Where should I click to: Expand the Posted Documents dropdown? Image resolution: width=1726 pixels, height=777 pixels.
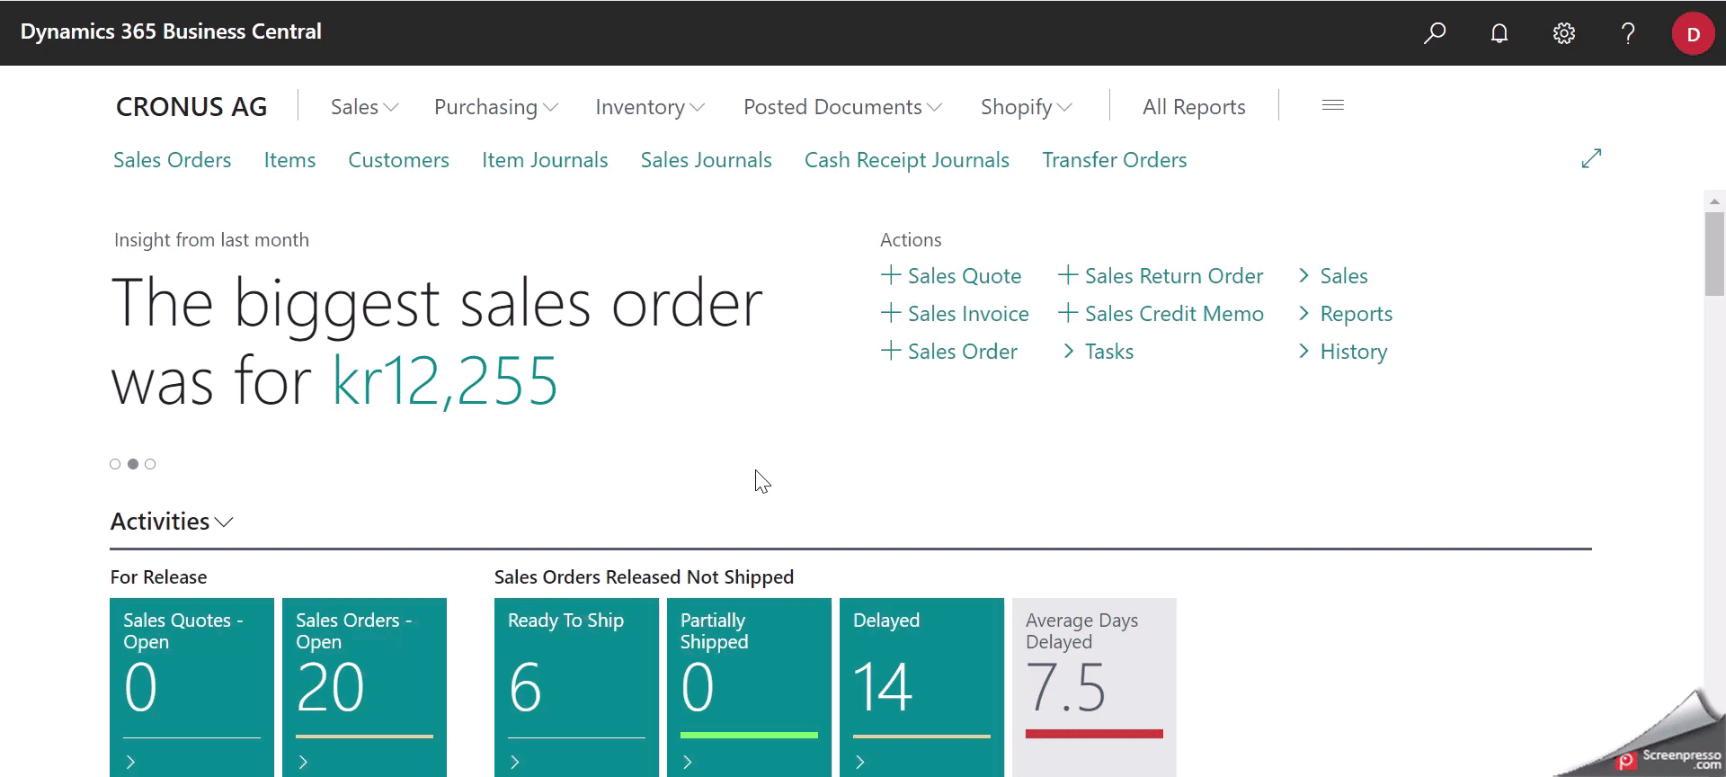(x=842, y=107)
